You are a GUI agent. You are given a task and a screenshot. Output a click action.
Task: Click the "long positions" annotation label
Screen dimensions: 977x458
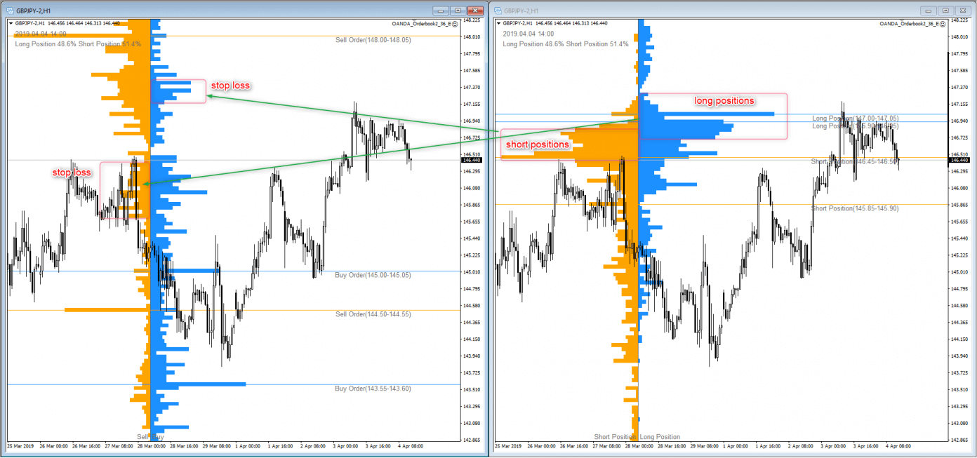click(724, 101)
